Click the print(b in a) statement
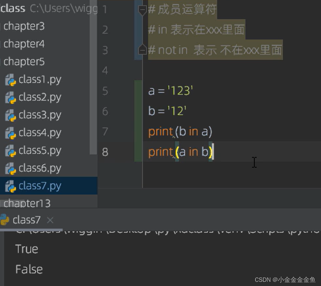This screenshot has height=286, width=321. (180, 131)
